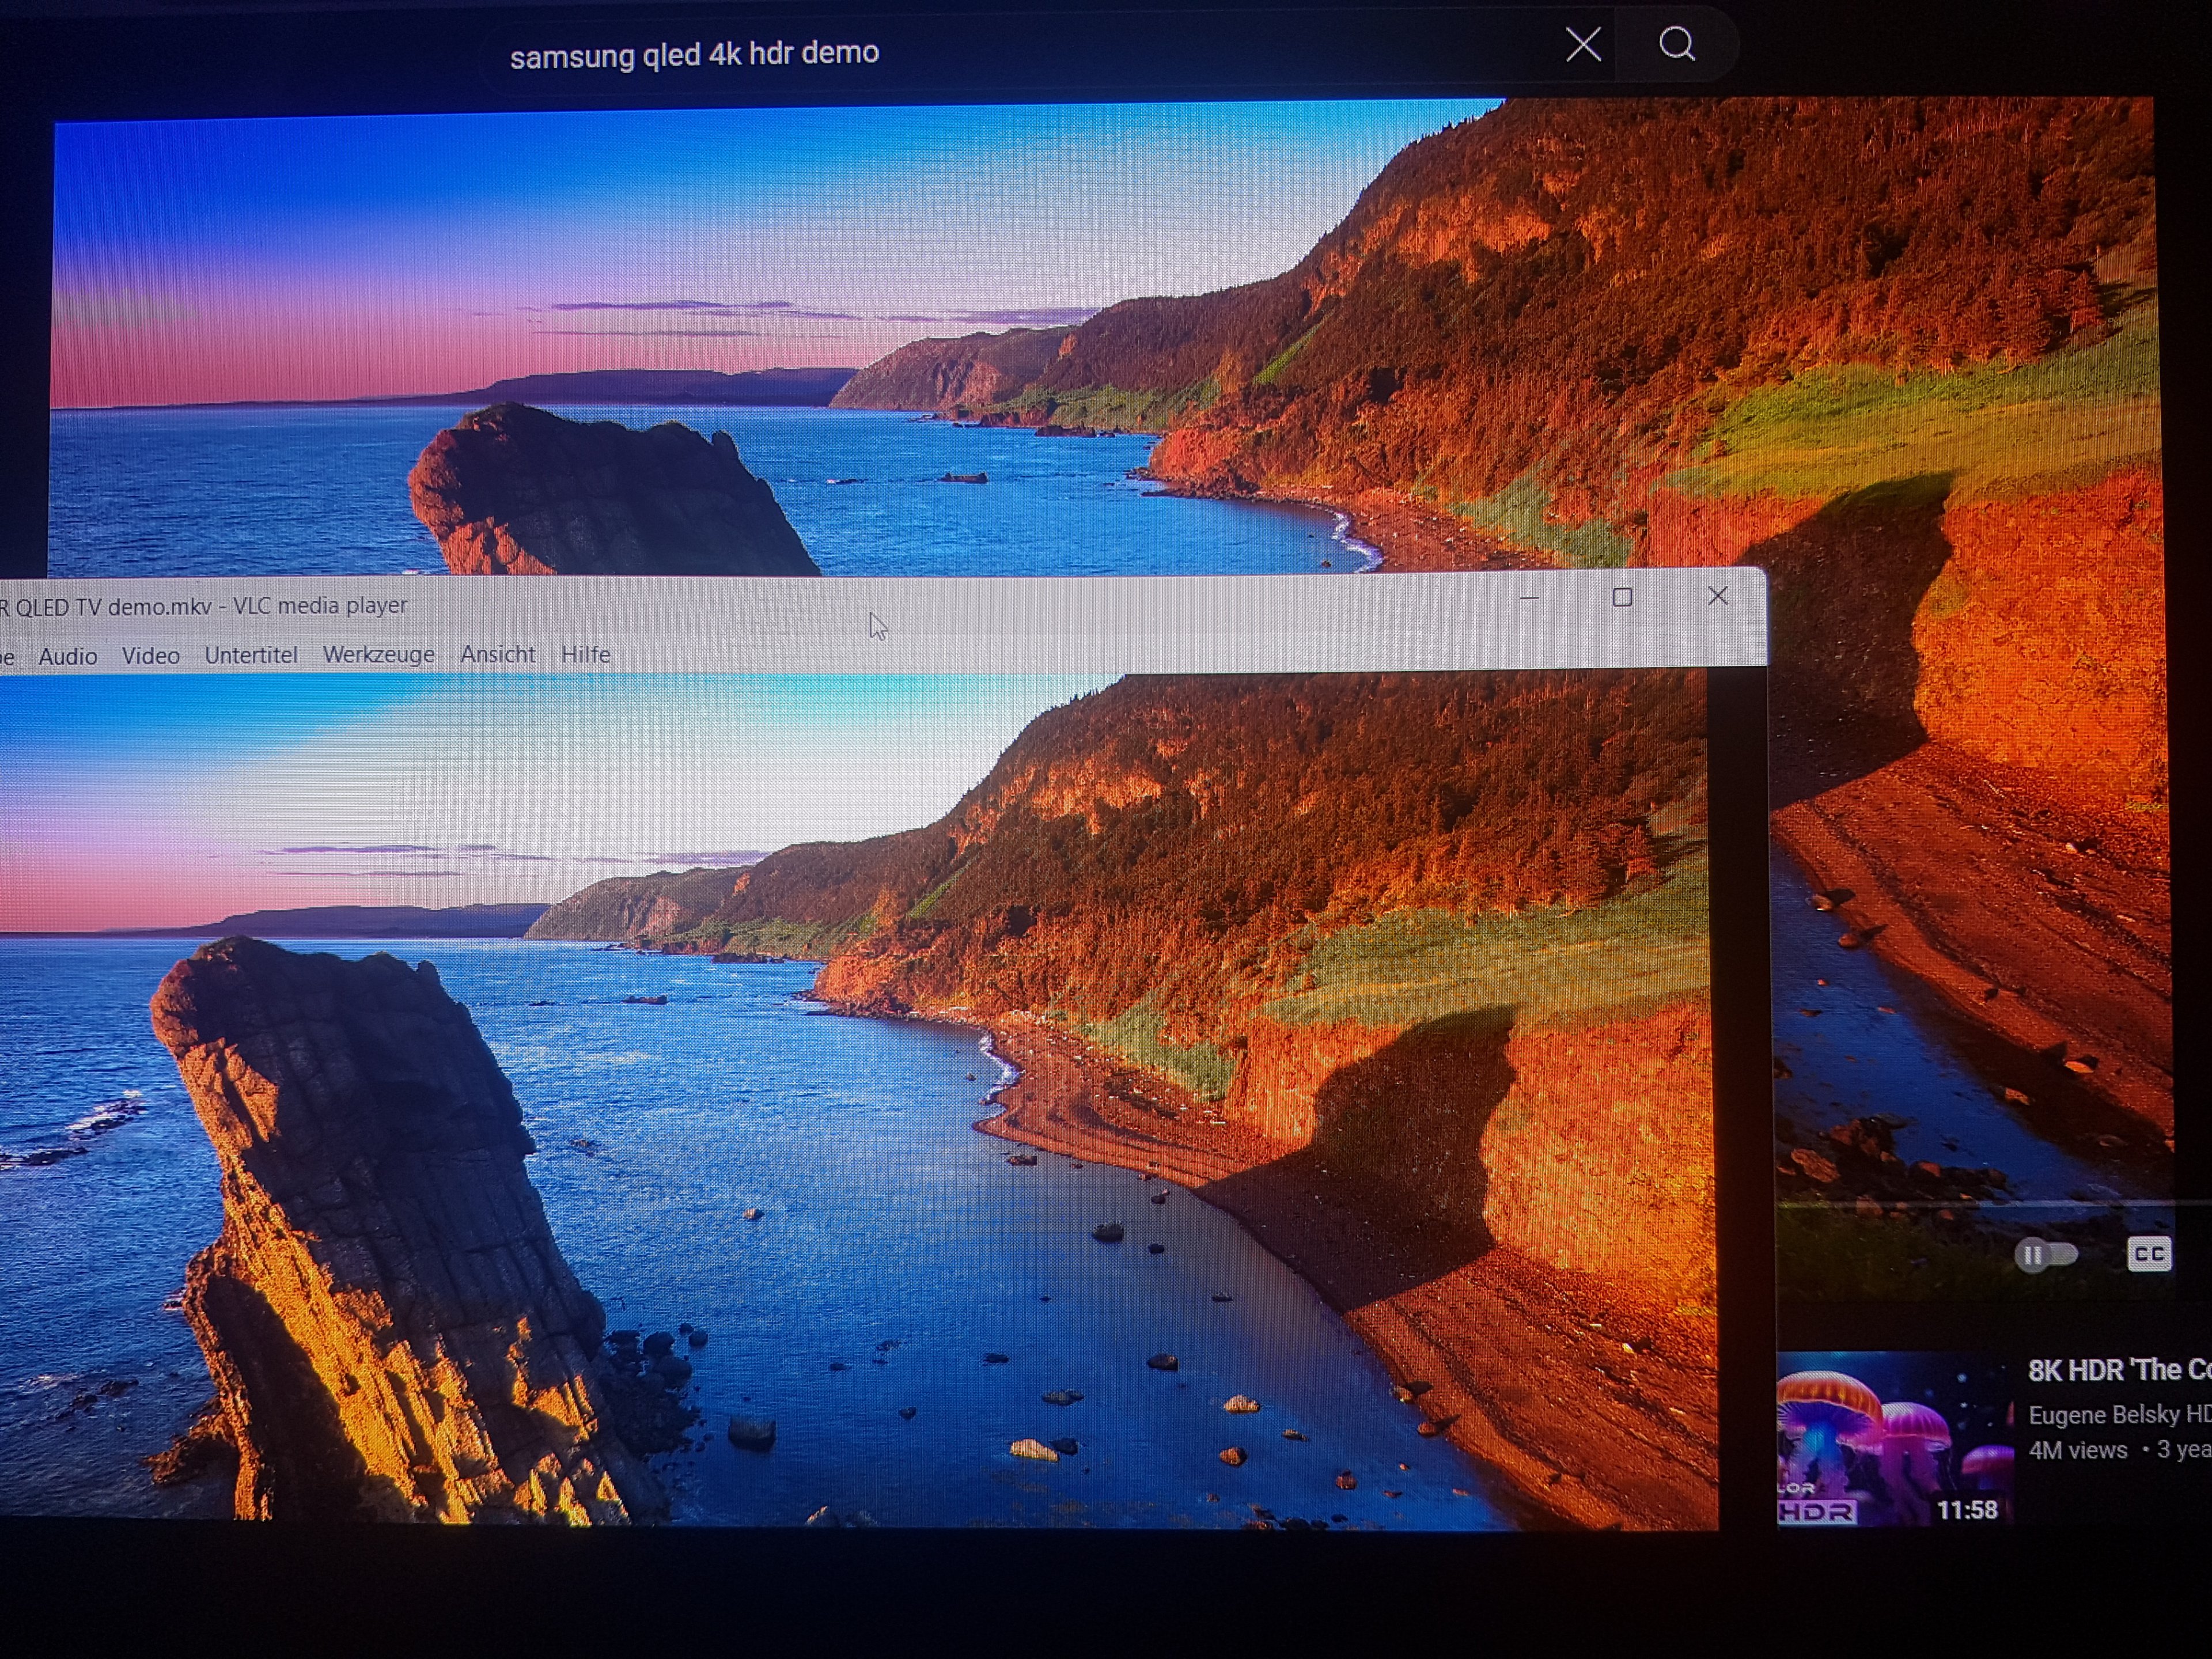Expand the Untertitel menu in VLC
This screenshot has height=1659, width=2212.
point(251,655)
